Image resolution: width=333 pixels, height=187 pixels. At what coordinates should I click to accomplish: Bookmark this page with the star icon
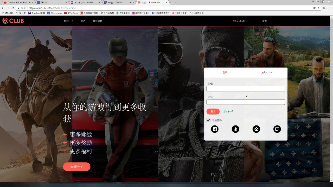click(318, 8)
